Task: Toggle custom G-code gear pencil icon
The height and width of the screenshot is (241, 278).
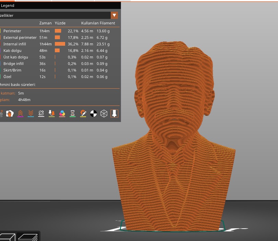Action: point(83,113)
